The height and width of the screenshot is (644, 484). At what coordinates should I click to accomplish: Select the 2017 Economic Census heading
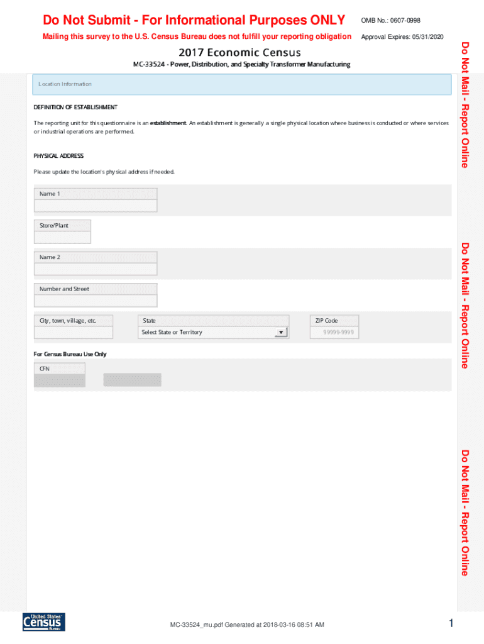coord(242,53)
